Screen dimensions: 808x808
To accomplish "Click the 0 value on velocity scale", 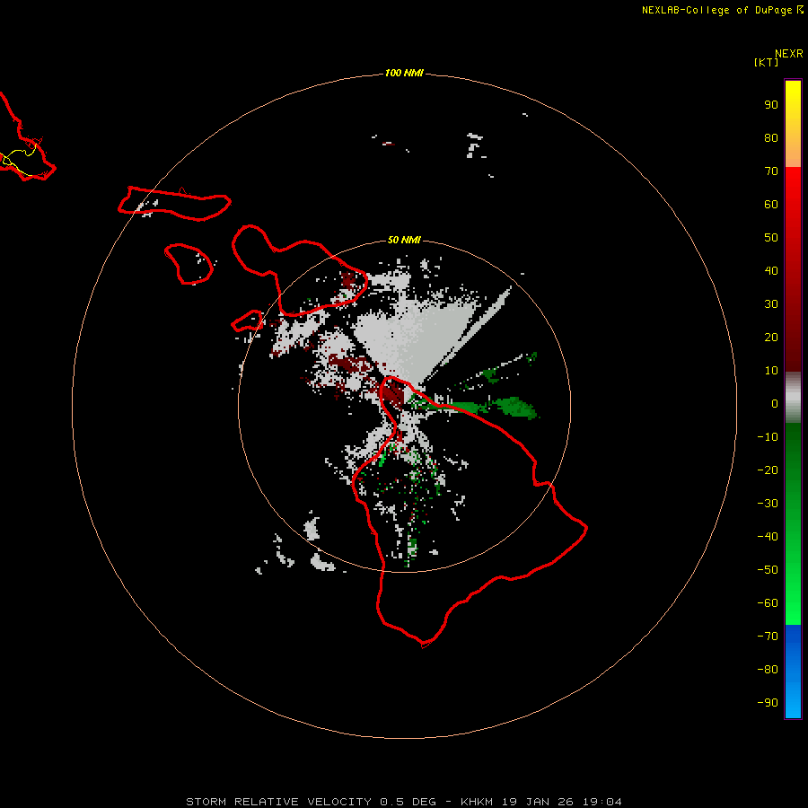I will [775, 403].
